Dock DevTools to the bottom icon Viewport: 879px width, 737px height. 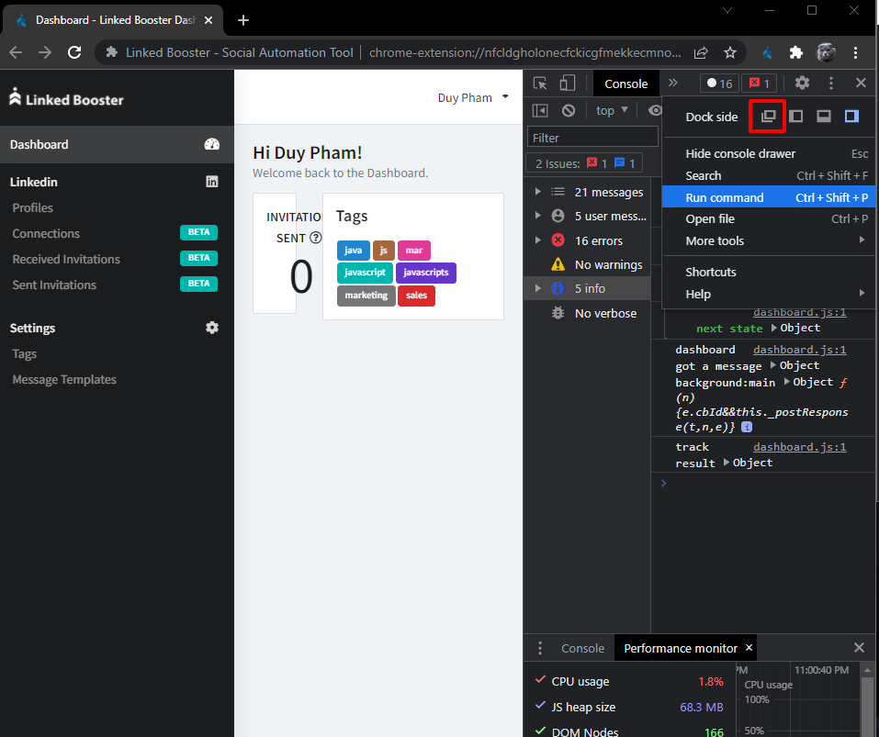(824, 117)
